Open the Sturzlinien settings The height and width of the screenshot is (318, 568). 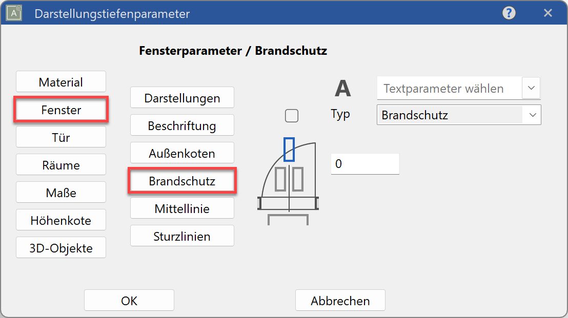click(182, 236)
